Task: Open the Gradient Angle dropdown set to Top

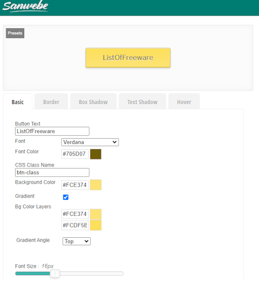Action: point(77,241)
